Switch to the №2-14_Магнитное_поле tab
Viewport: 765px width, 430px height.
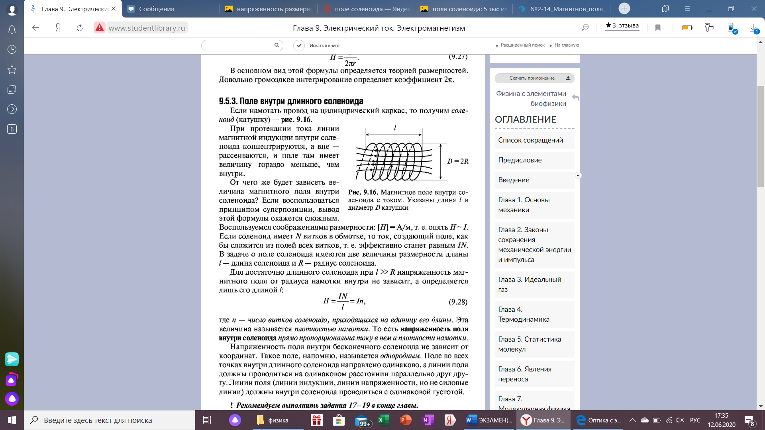[562, 9]
